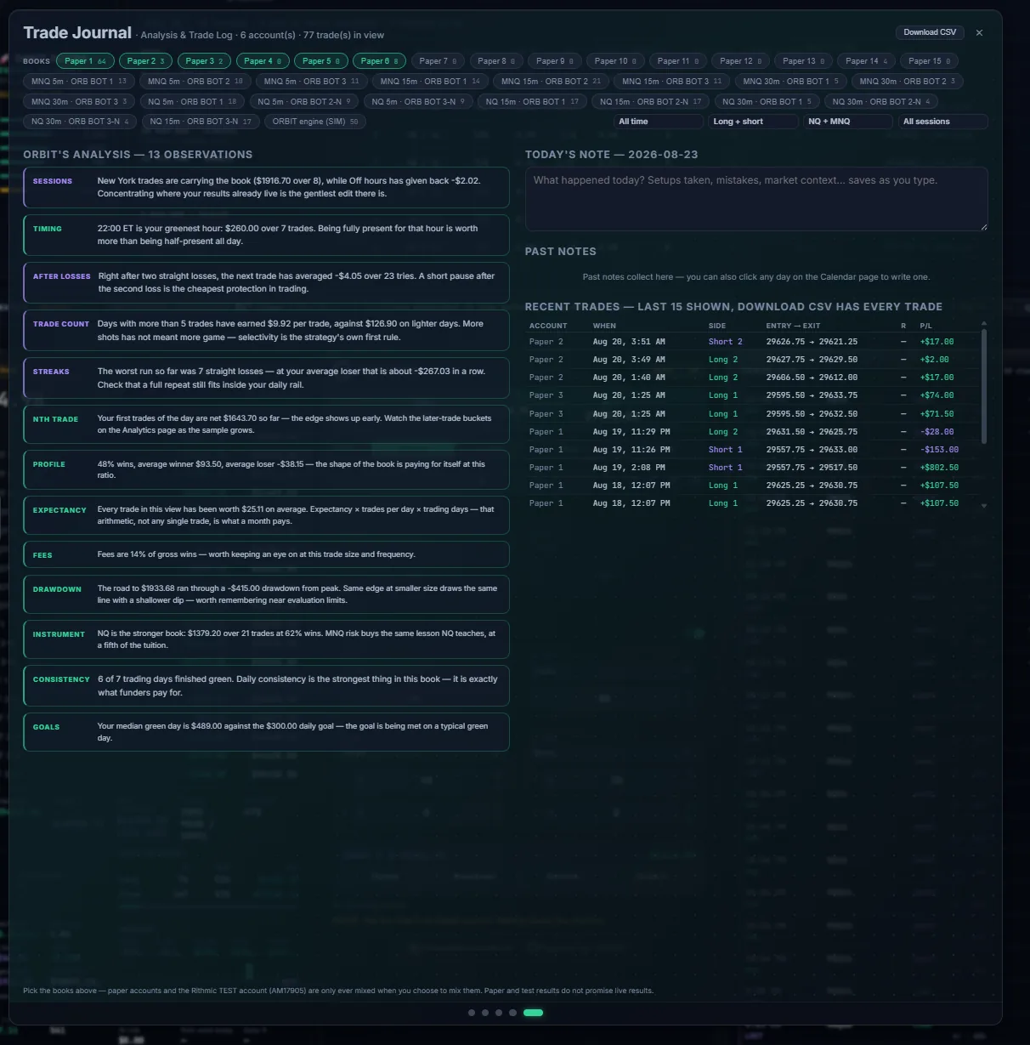Select the NQ 5m · ORB BOT 1 chip

point(192,101)
